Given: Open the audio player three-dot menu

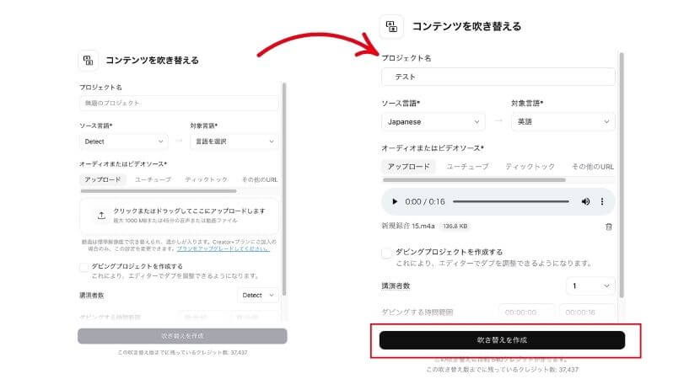Looking at the screenshot, I should coord(602,201).
